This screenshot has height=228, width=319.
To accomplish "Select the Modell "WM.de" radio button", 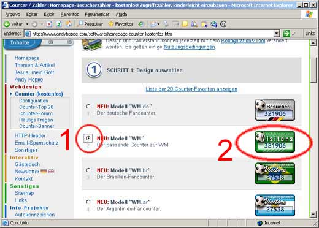I will [x=88, y=107].
